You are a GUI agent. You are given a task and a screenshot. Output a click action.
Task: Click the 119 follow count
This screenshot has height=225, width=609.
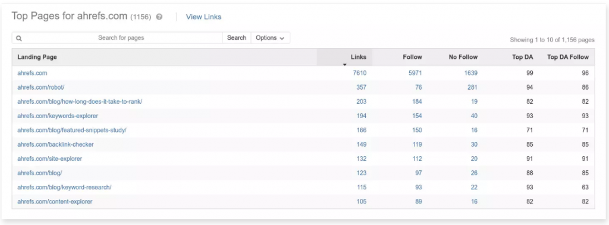coord(417,144)
